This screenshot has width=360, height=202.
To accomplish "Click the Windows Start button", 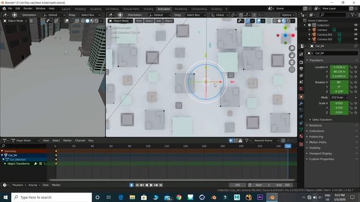I will tap(6, 197).
